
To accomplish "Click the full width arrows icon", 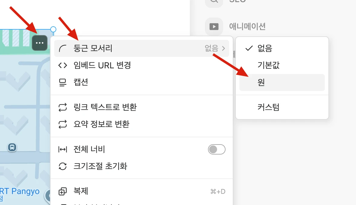I will tap(62, 149).
